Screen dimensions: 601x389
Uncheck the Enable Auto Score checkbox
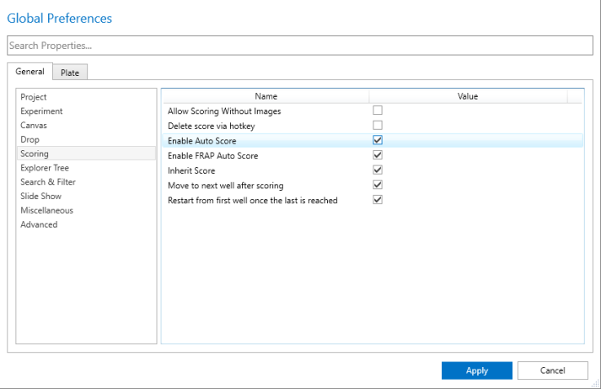pyautogui.click(x=378, y=140)
